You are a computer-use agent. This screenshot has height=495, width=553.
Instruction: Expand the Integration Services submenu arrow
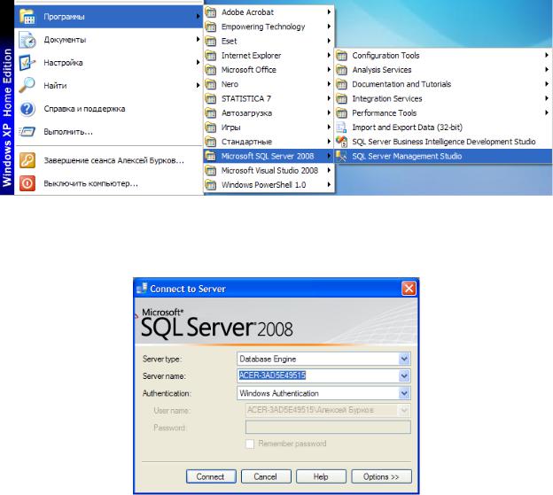(546, 98)
